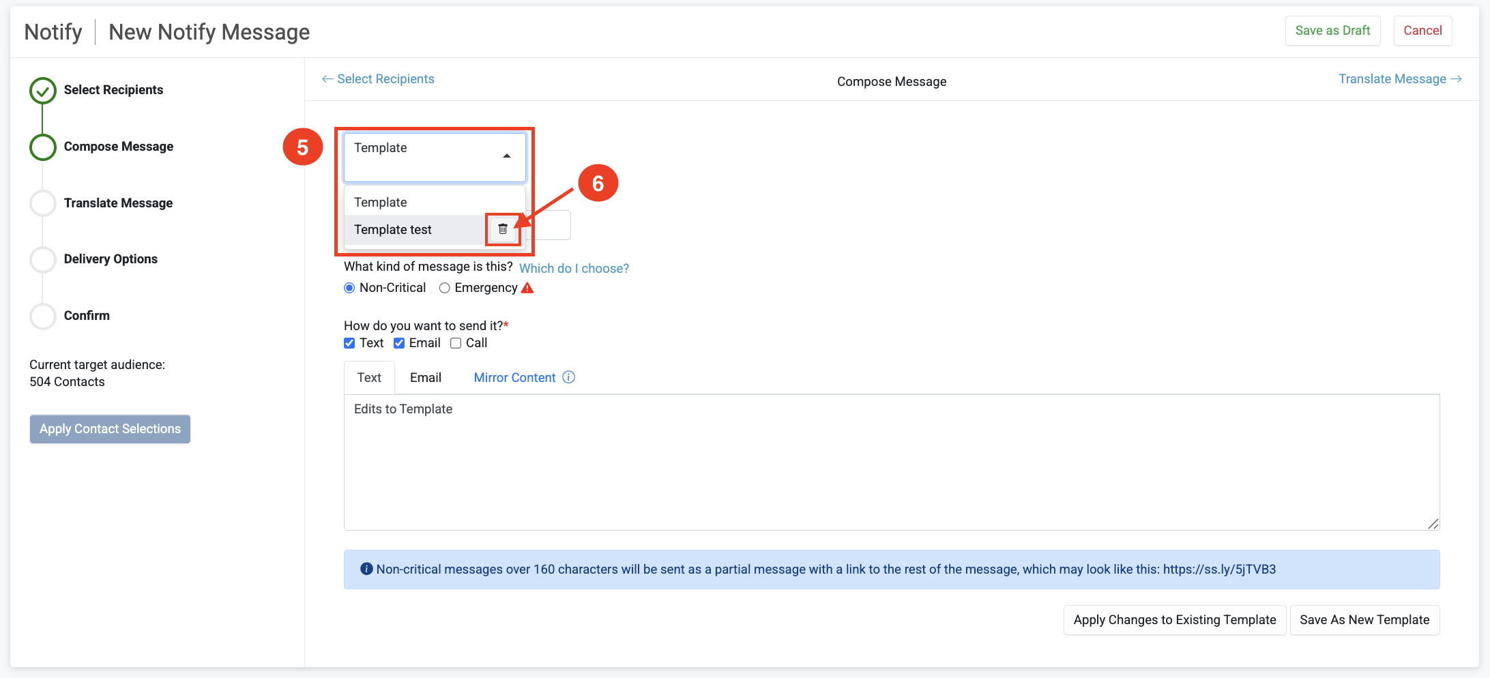The width and height of the screenshot is (1490, 678).
Task: Go to Confirm step in sidebar
Action: [x=87, y=316]
